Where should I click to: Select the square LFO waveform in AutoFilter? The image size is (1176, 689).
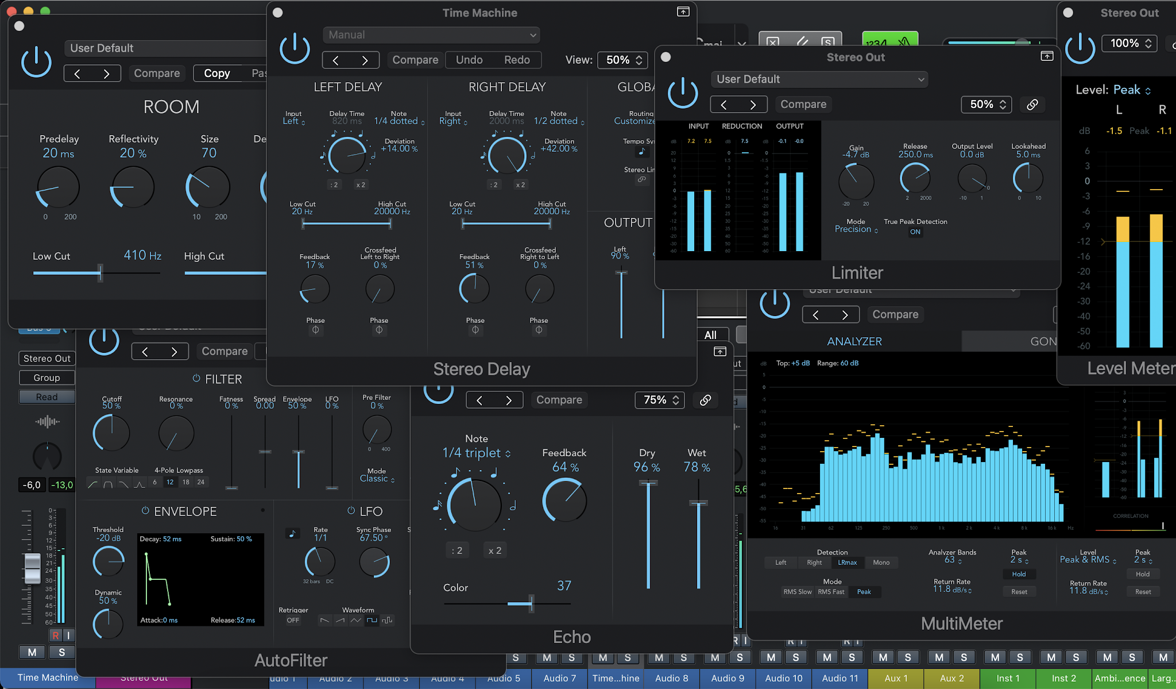point(372,620)
